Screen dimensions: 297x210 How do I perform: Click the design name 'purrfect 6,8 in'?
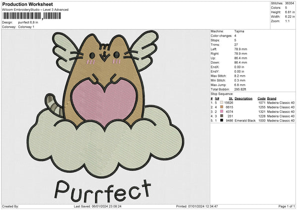[x=28, y=22]
